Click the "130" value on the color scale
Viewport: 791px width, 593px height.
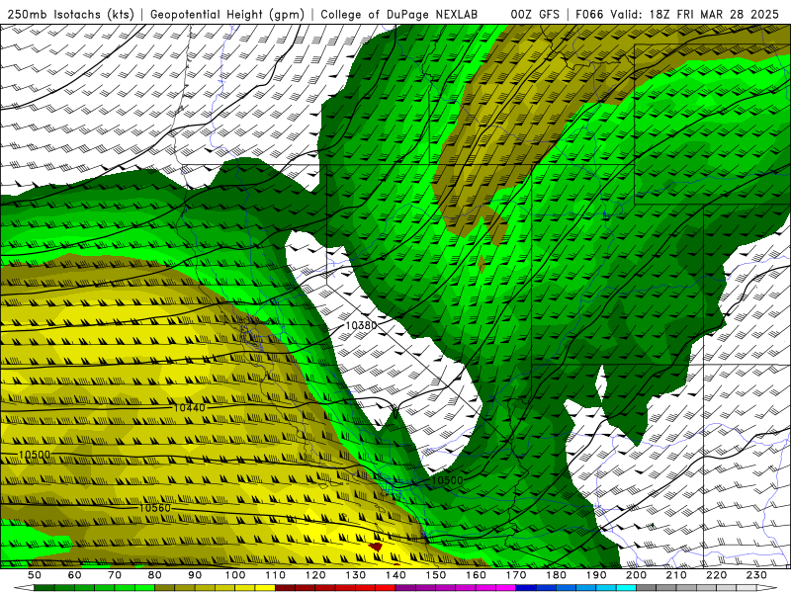pos(356,575)
